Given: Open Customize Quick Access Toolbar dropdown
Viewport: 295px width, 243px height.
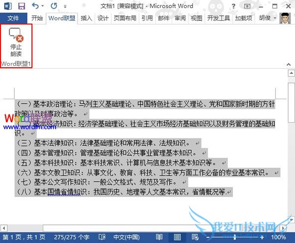Looking at the screenshot, I should 65,6.
